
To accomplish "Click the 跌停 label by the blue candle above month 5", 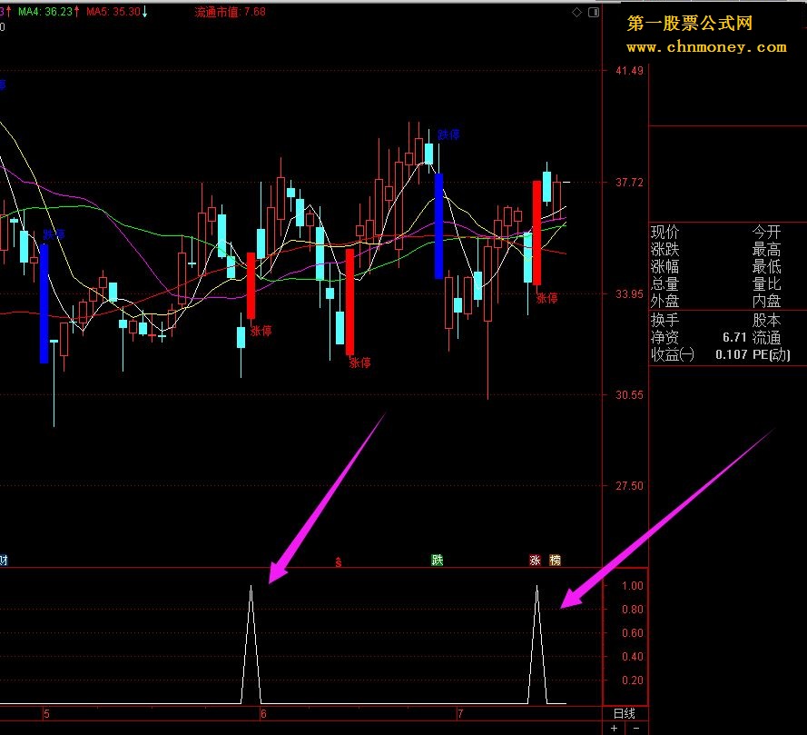I will (54, 235).
